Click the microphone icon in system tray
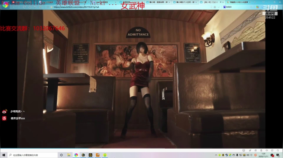This screenshot has height=158, width=283. (x=237, y=155)
